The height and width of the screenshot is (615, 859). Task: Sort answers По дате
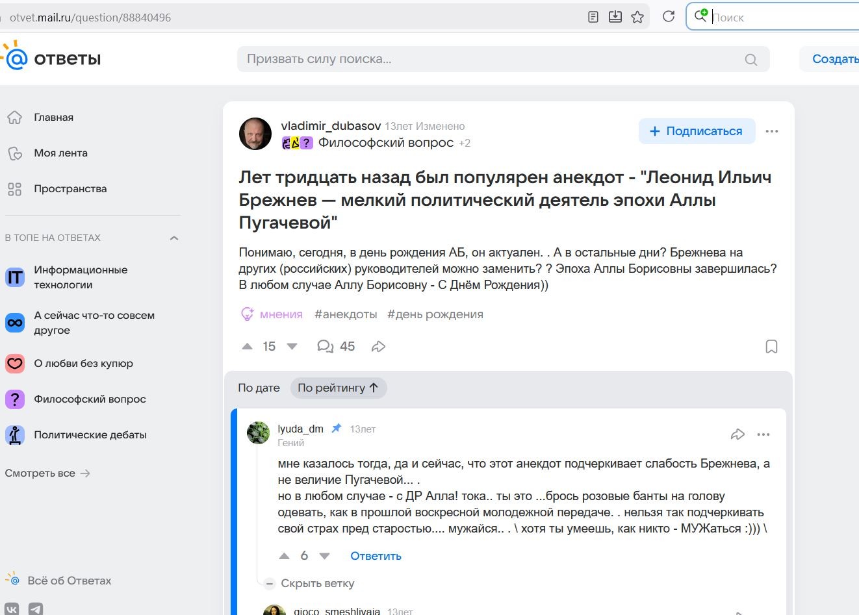click(259, 388)
